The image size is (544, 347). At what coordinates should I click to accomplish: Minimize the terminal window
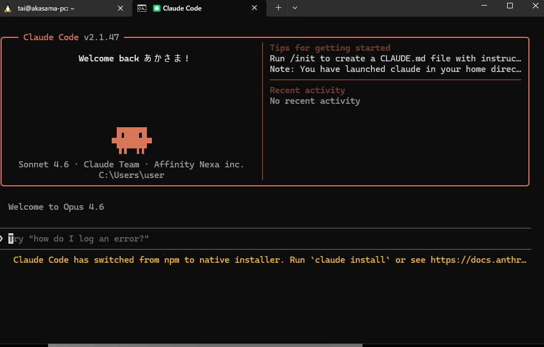pyautogui.click(x=484, y=6)
